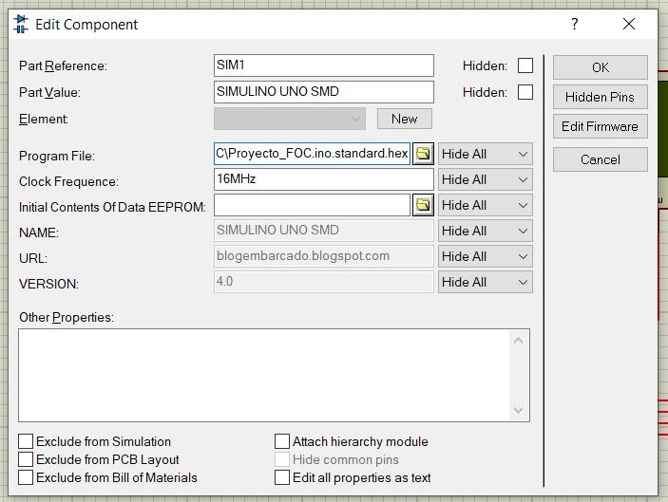This screenshot has width=668, height=502.
Task: Check Edit all properties as text
Action: coord(282,477)
